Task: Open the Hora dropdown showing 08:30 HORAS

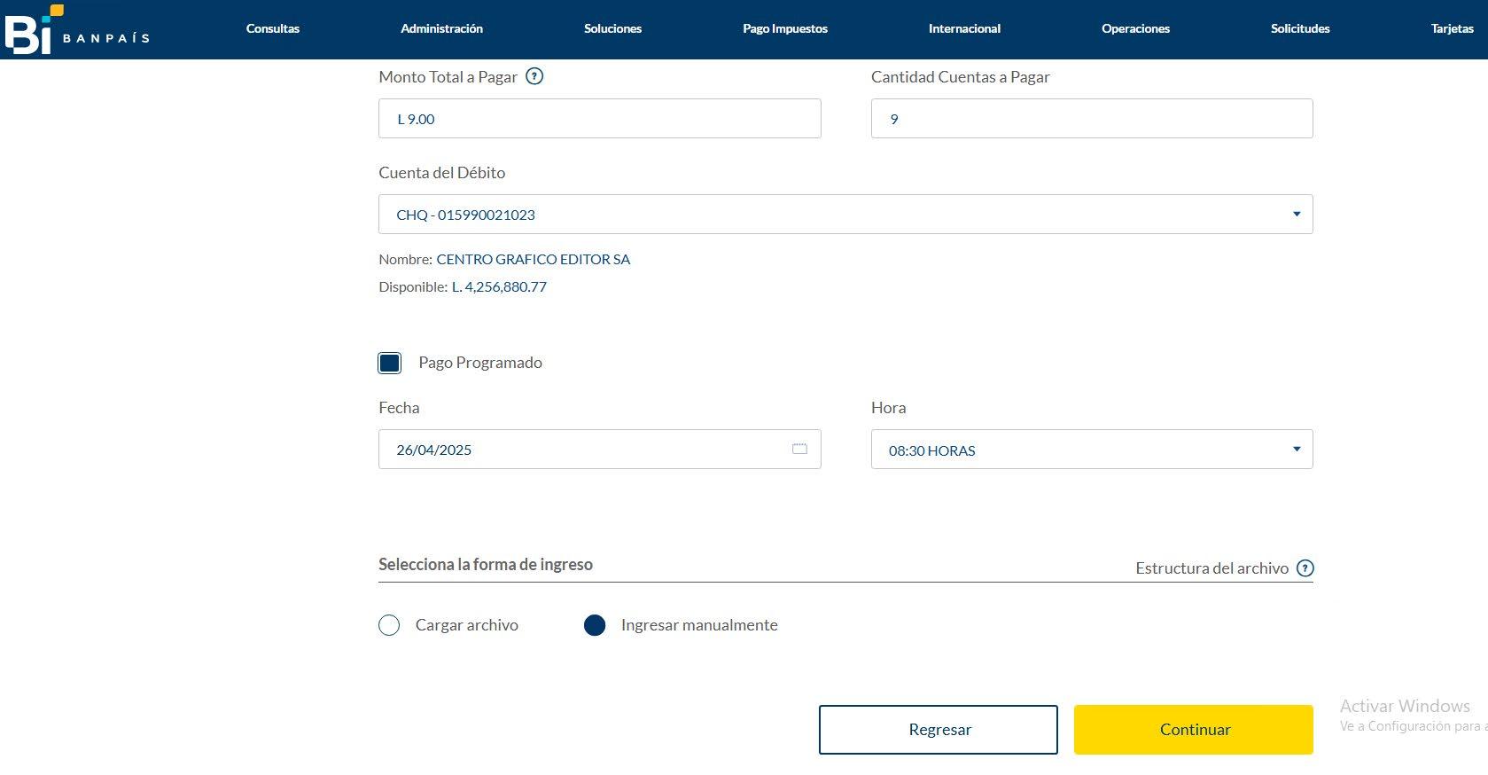Action: [x=1091, y=450]
